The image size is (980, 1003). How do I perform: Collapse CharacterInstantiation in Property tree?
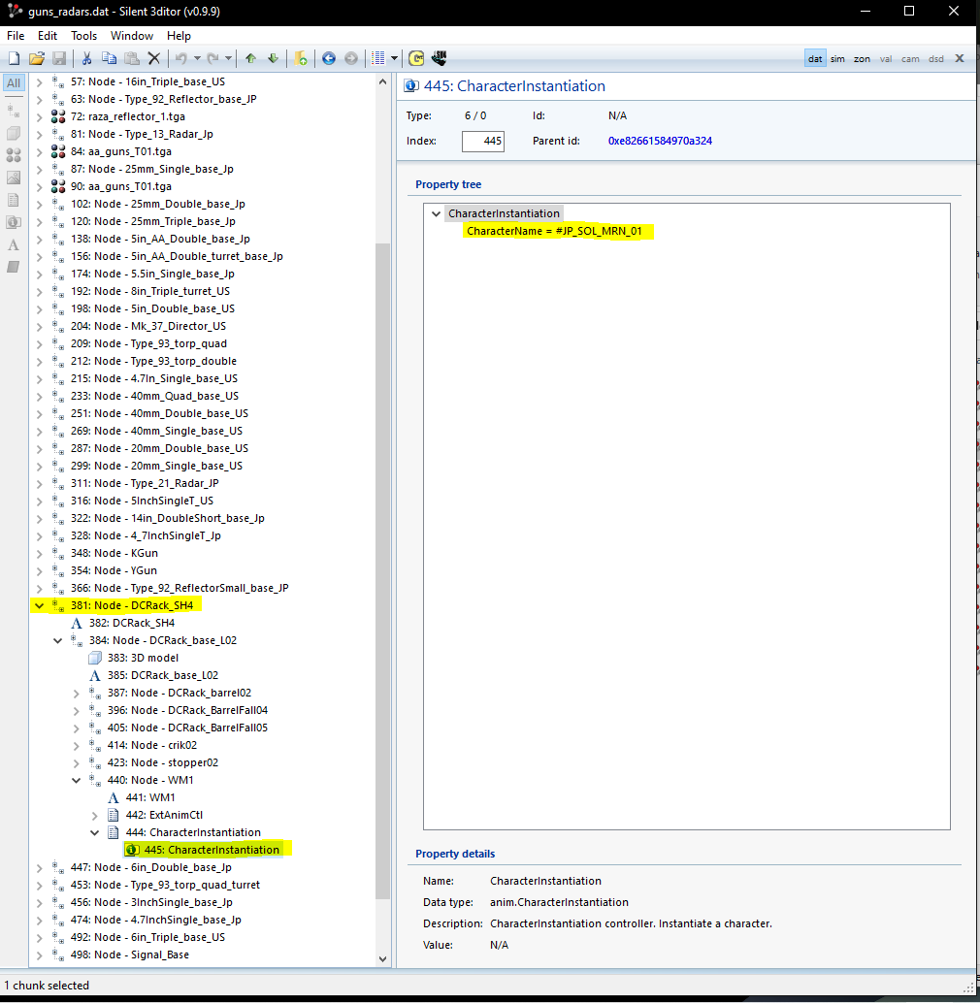[437, 213]
